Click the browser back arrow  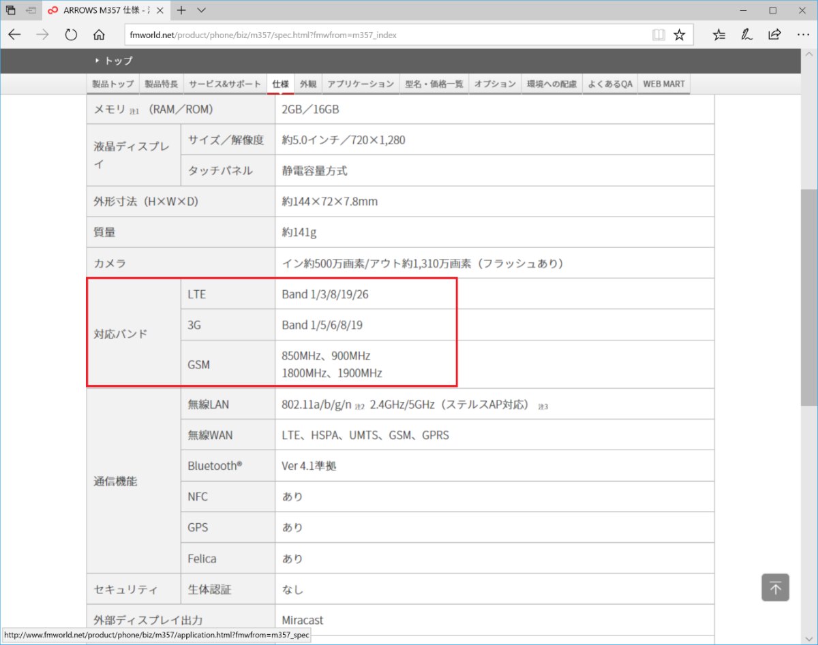coord(14,35)
